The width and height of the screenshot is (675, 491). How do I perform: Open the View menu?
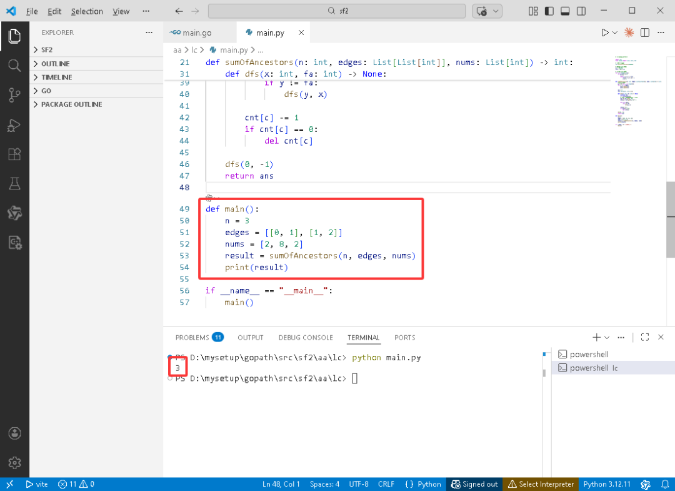pos(121,11)
